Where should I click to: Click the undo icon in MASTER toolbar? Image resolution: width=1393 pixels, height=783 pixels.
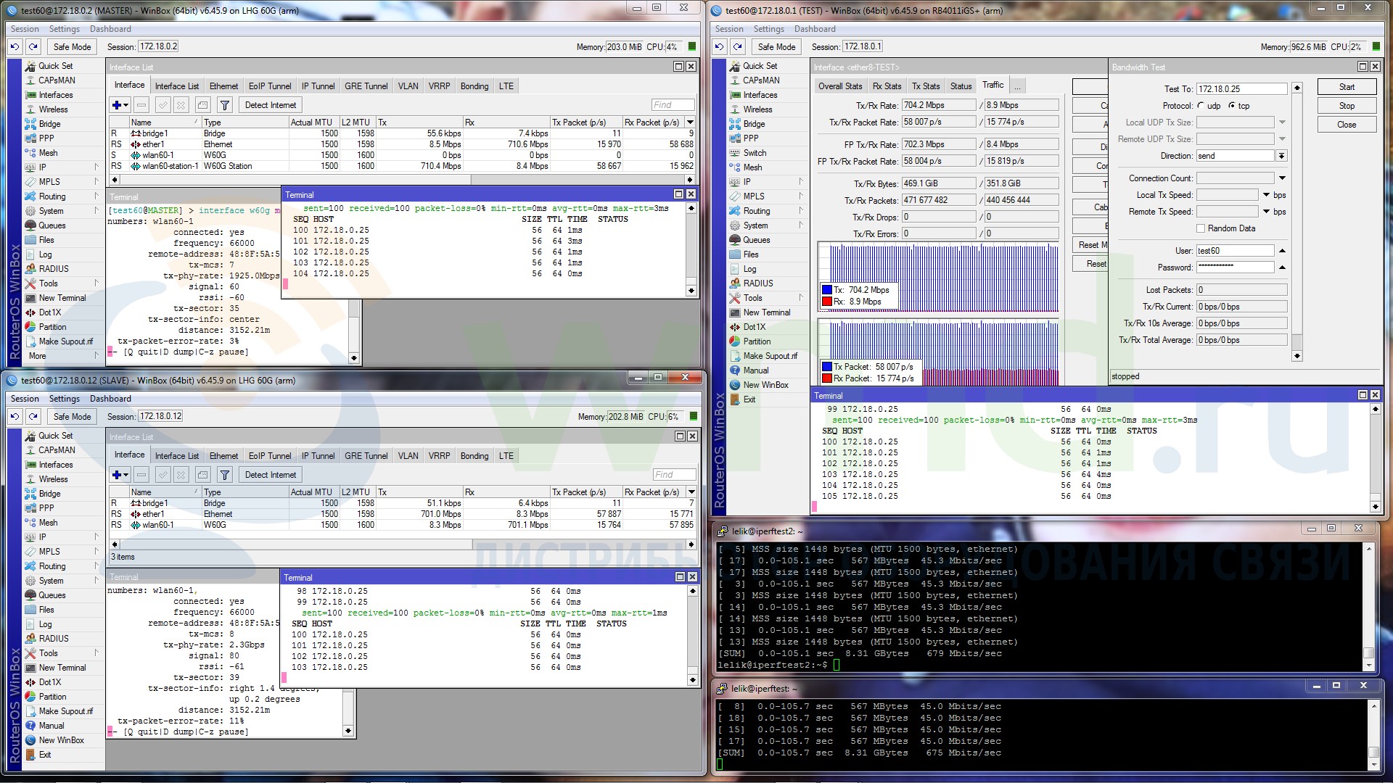pyautogui.click(x=15, y=47)
